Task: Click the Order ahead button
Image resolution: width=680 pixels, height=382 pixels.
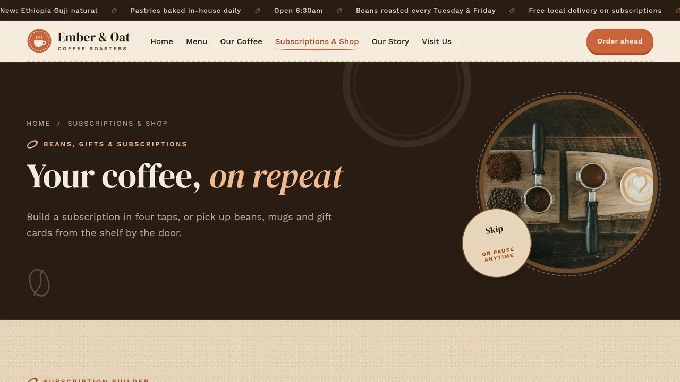Action: tap(620, 41)
